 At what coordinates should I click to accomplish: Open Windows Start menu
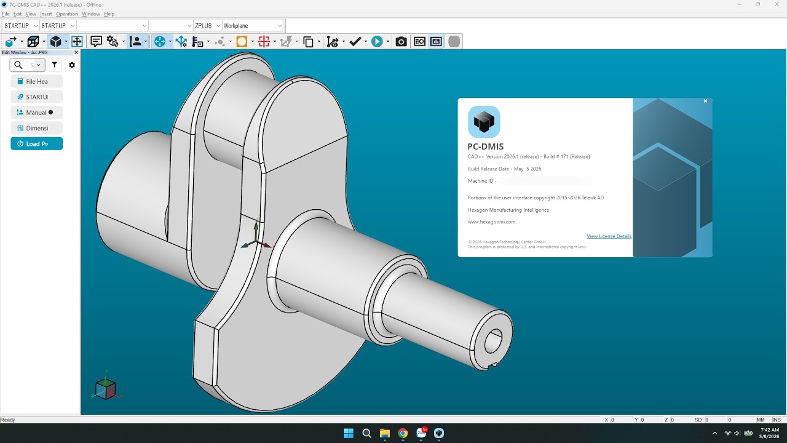click(x=349, y=433)
